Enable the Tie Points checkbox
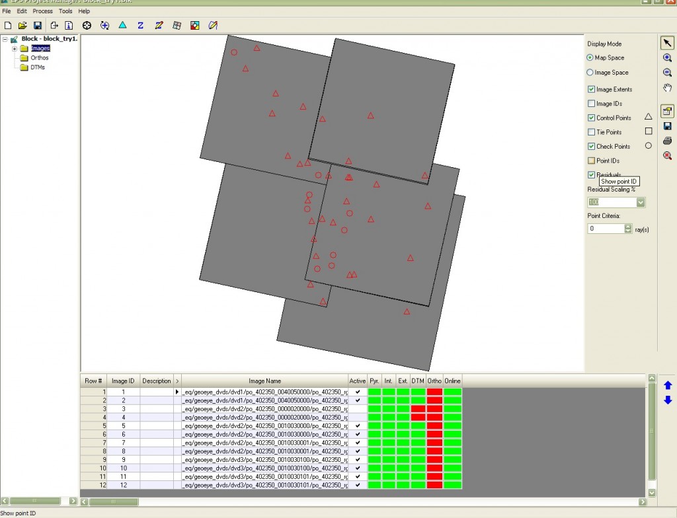 [592, 132]
